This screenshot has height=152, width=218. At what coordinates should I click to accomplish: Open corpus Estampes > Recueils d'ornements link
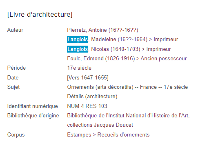coord(108,134)
